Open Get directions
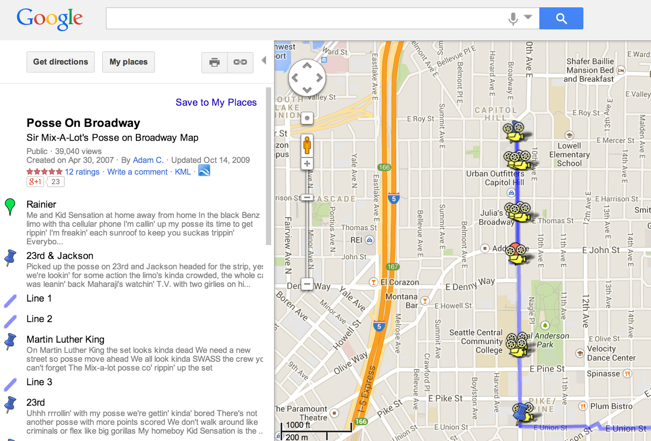 coord(61,62)
